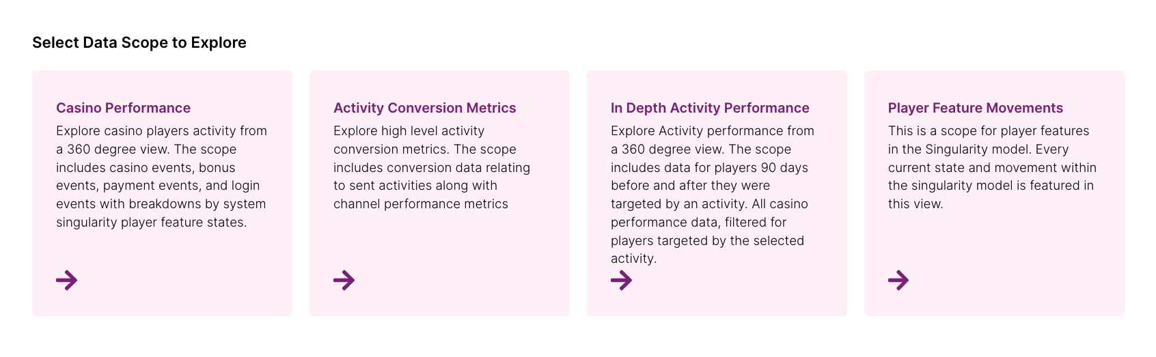
Task: Click the Player Feature Movements description text
Action: click(x=992, y=167)
